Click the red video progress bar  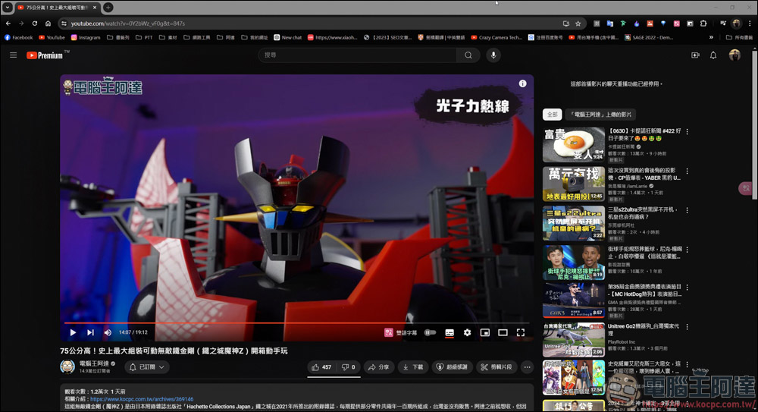[297, 322]
